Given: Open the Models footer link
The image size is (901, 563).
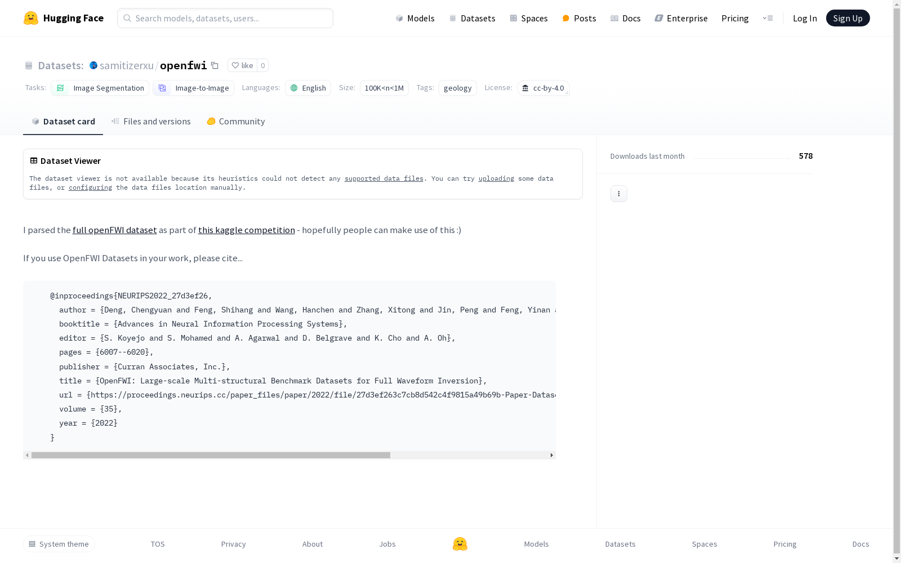Looking at the screenshot, I should point(536,544).
